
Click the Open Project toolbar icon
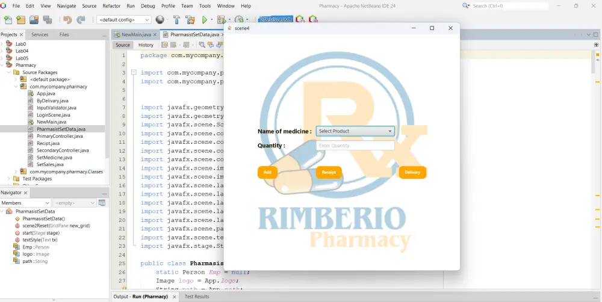[34, 20]
